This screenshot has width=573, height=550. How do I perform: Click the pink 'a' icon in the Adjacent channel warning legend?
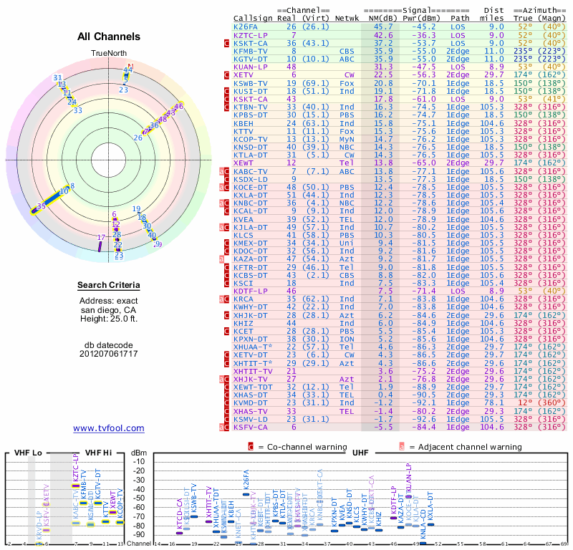tap(402, 447)
